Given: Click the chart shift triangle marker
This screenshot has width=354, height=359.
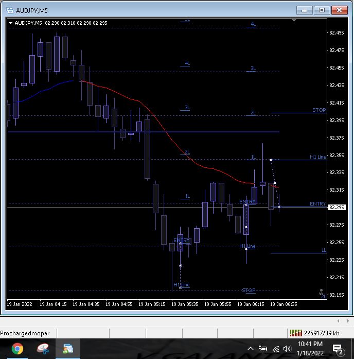Looking at the screenshot, I should coord(294,21).
